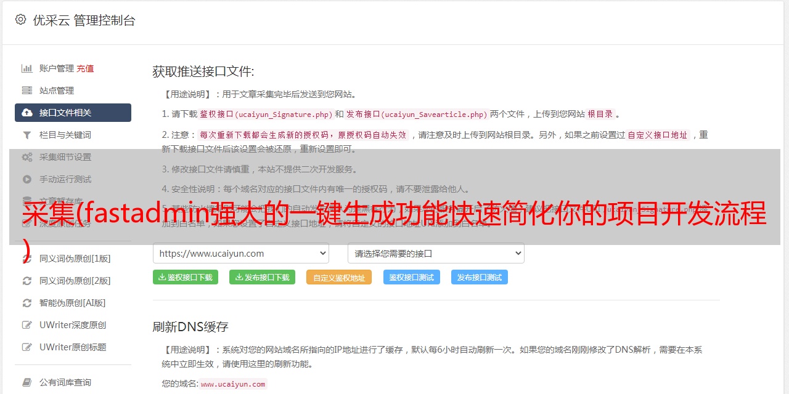Image resolution: width=789 pixels, height=394 pixels.
Task: Open 智能伪原创[AI版] menu item
Action: pyautogui.click(x=73, y=303)
